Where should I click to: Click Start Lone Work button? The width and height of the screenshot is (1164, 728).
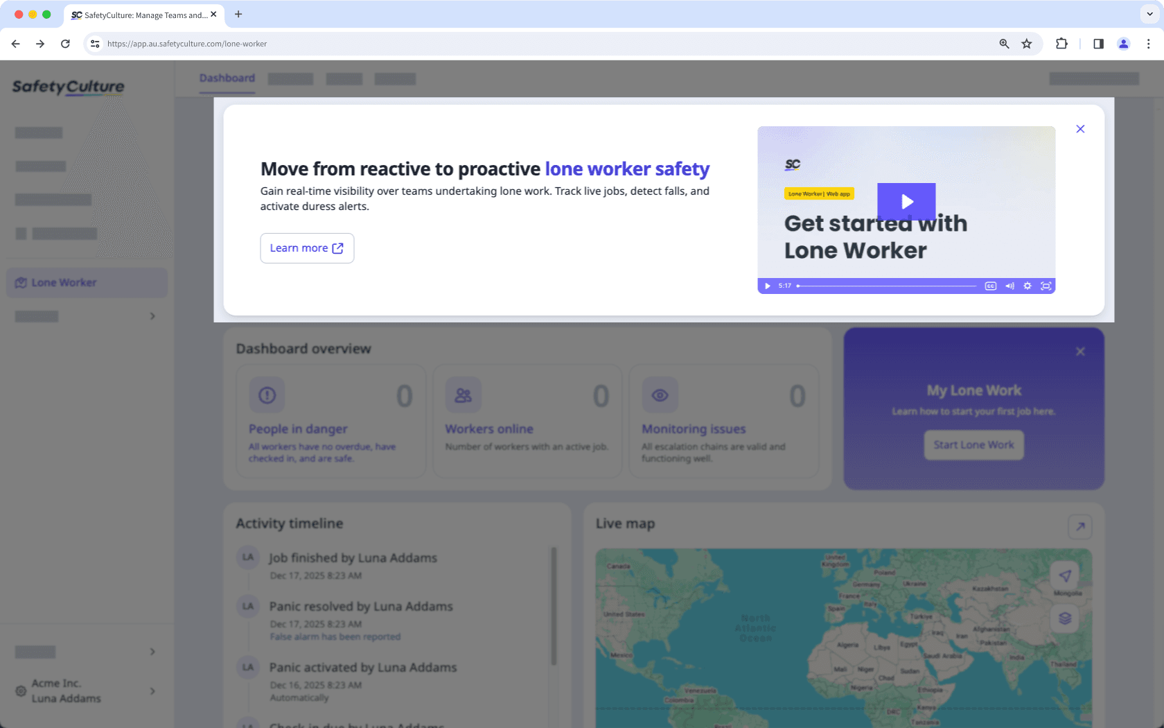click(x=973, y=445)
